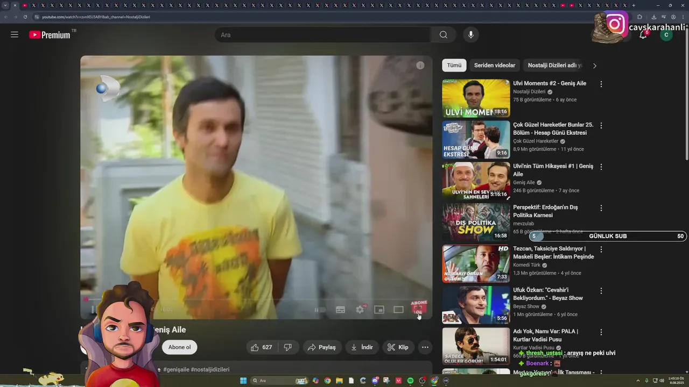The width and height of the screenshot is (689, 387).
Task: Reload the browser page
Action: pos(25,17)
